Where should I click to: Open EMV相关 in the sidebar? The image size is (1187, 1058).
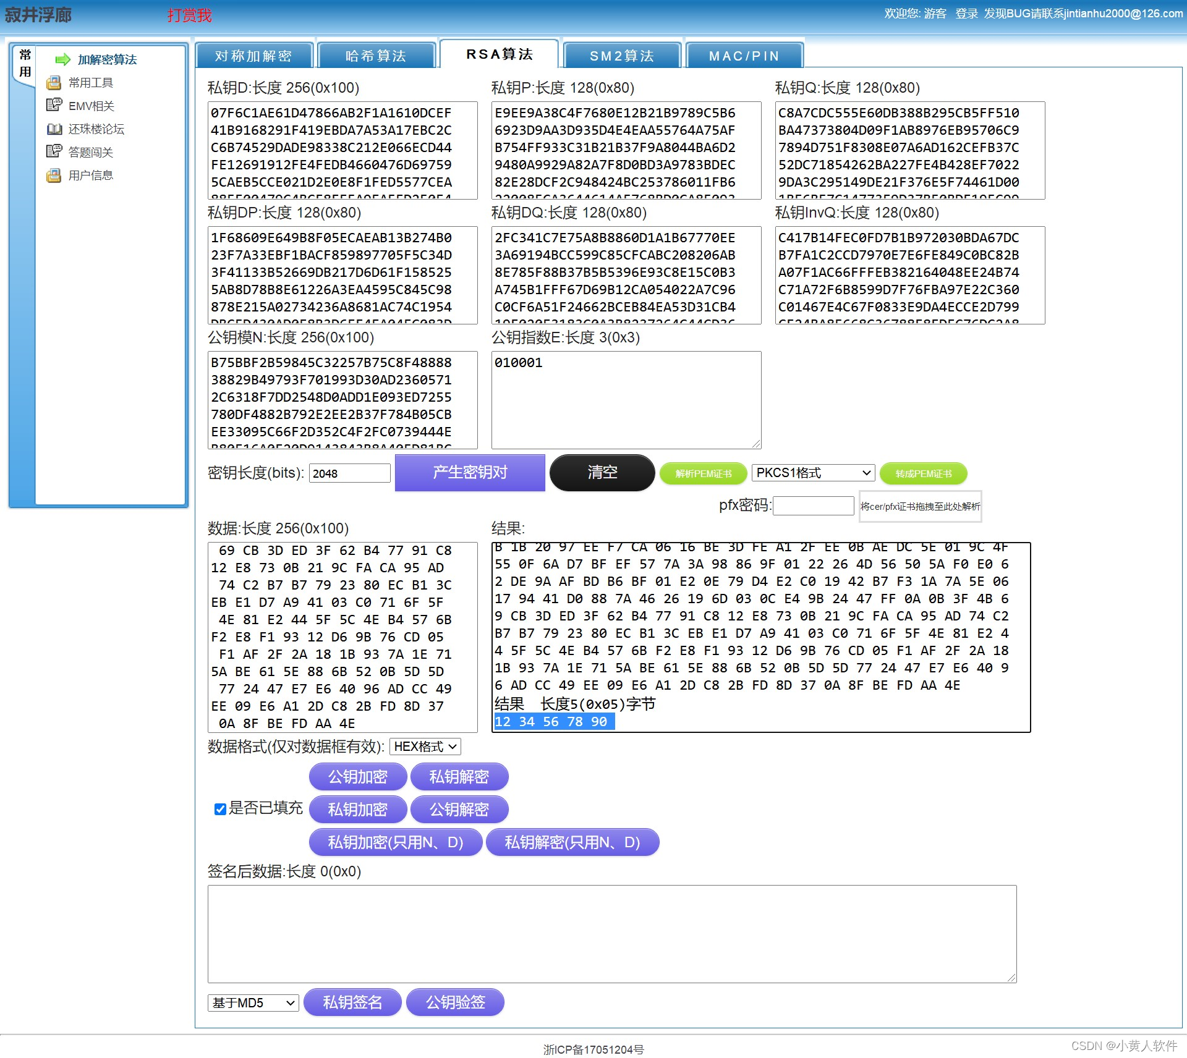coord(91,106)
